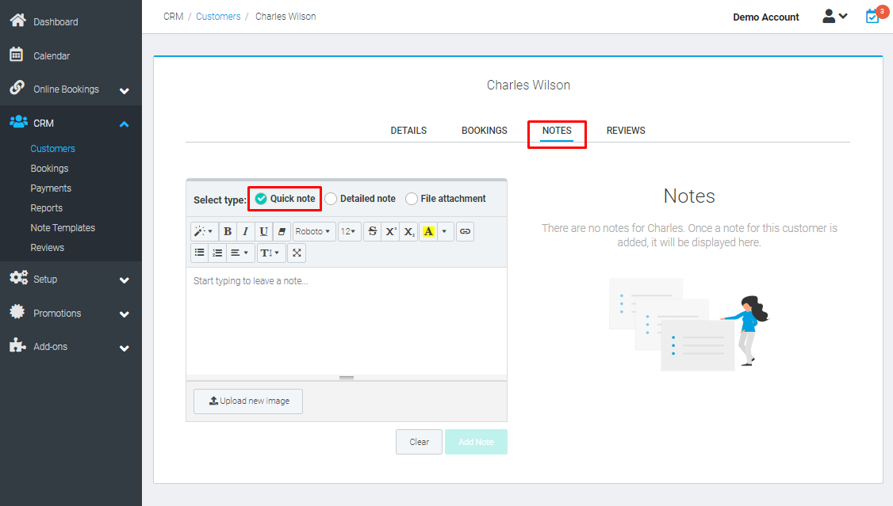Toggle bold formatting in the note editor
Viewport: 893px width, 506px height.
coord(228,231)
